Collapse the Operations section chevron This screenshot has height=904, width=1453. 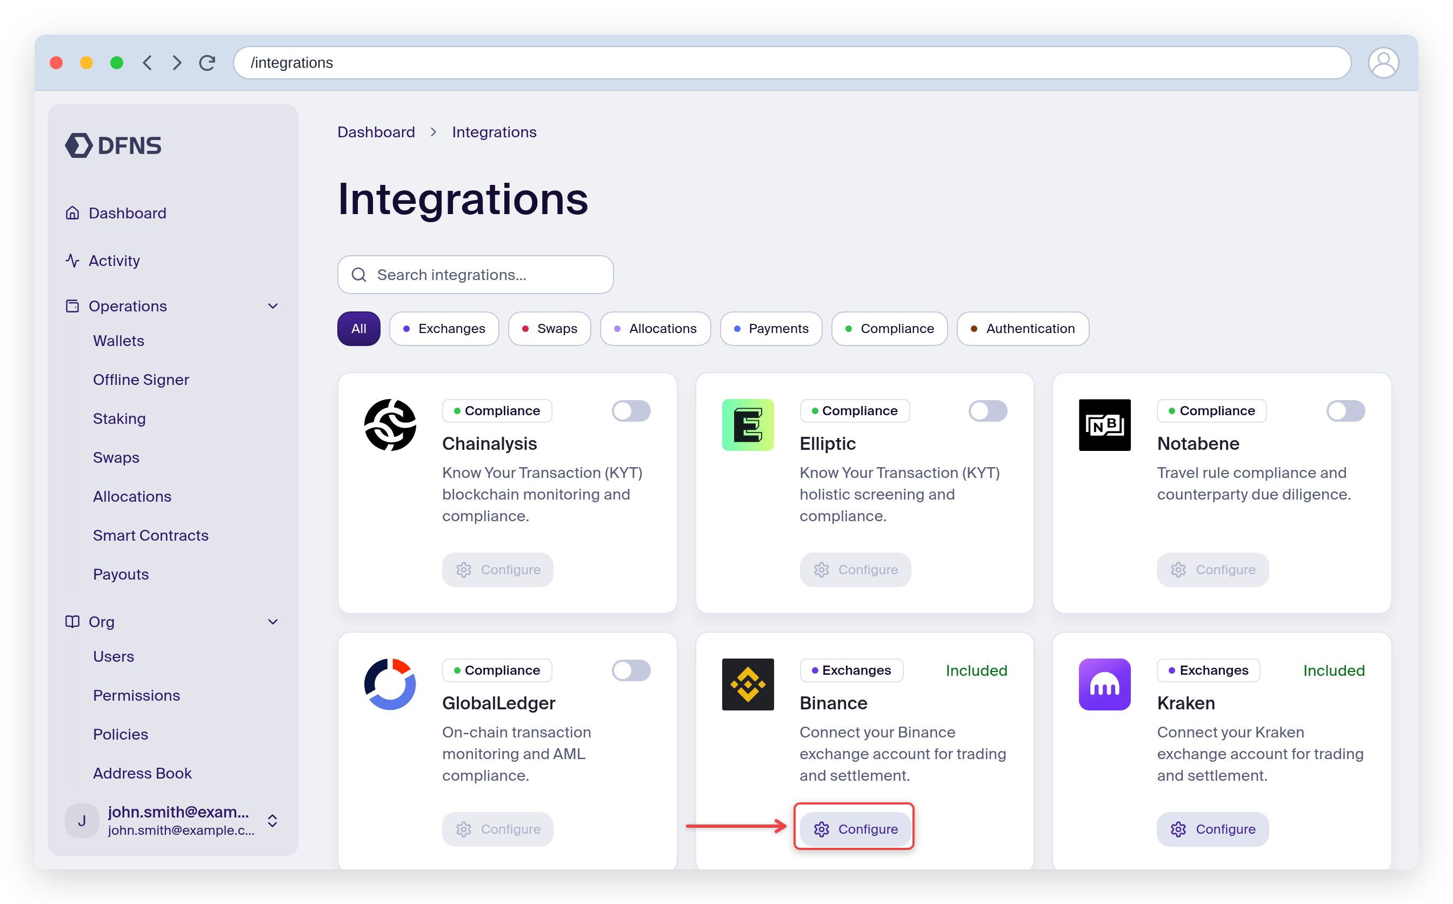pos(273,306)
